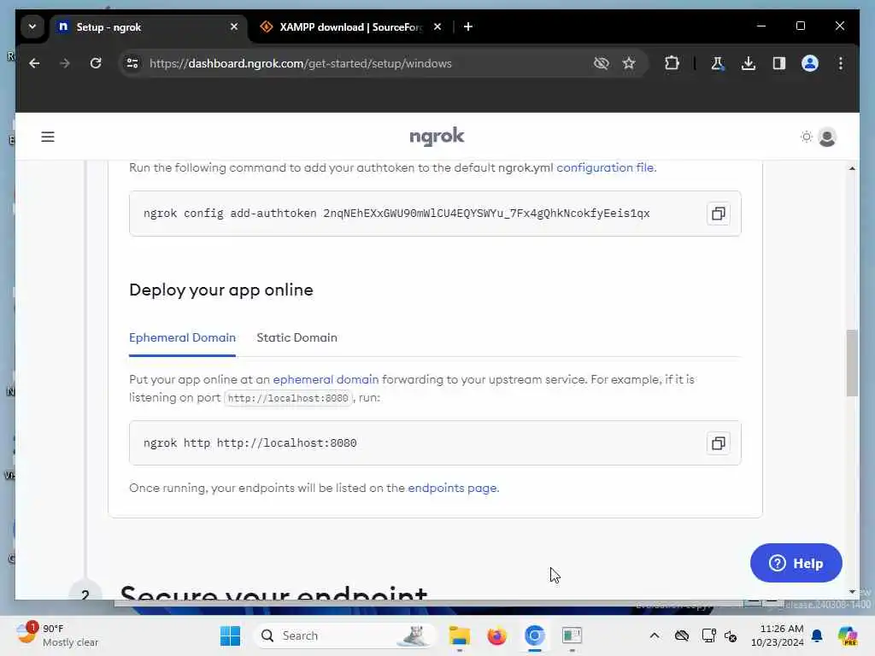The image size is (875, 656).
Task: Close the XAMPP download tab
Action: point(437,26)
